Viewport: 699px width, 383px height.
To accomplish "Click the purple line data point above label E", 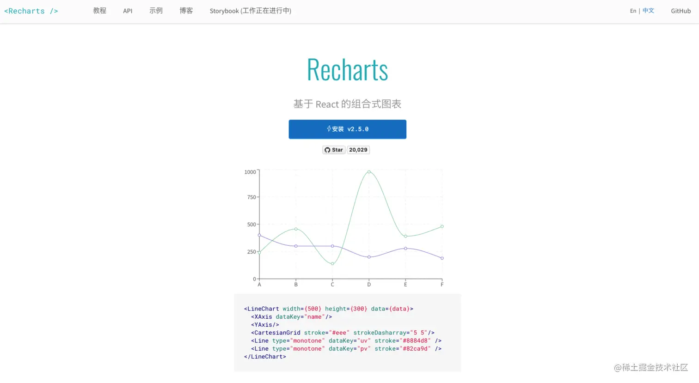I will 405,248.
